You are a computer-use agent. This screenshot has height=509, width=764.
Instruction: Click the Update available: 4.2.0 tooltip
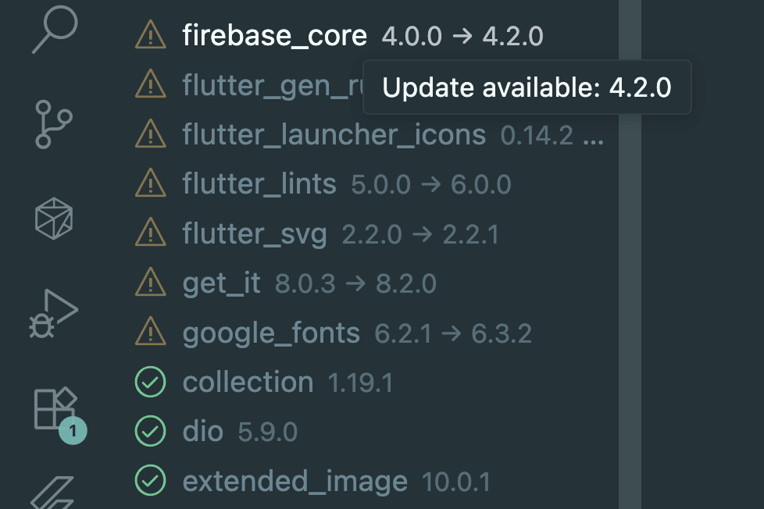pyautogui.click(x=527, y=87)
